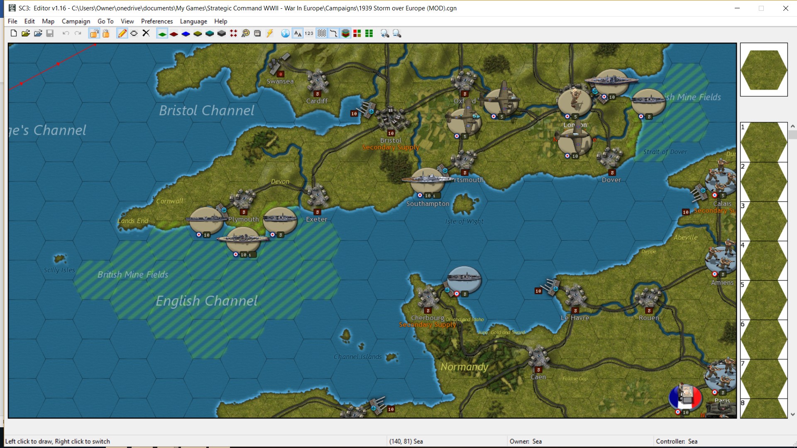Open the Campaign menu
Viewport: 797px width, 448px height.
[x=76, y=21]
